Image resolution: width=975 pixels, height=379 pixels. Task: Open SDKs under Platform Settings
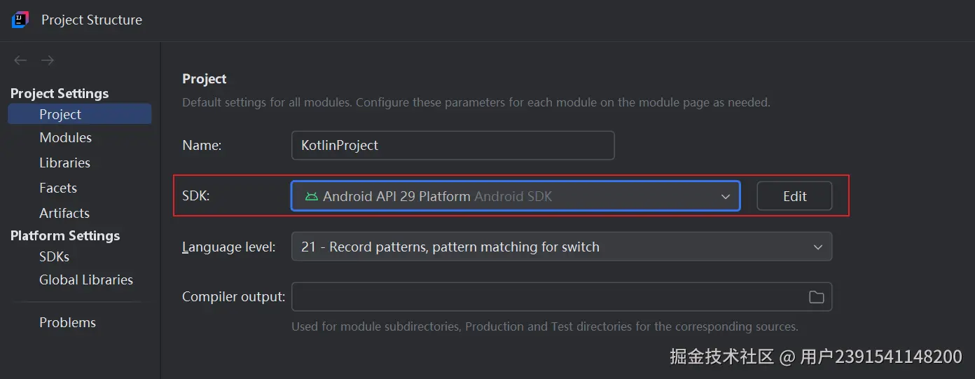[x=54, y=257]
